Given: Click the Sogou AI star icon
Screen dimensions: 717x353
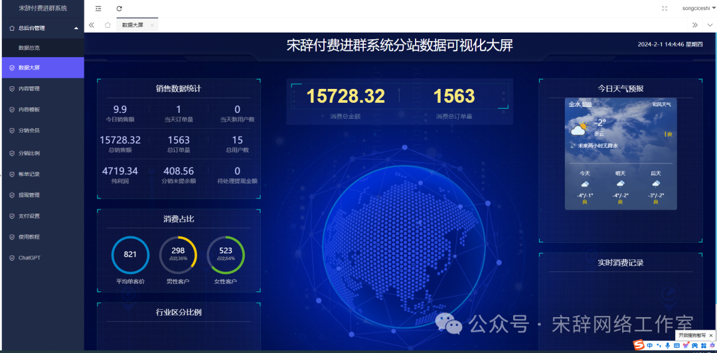Looking at the screenshot, I should pyautogui.click(x=712, y=345).
